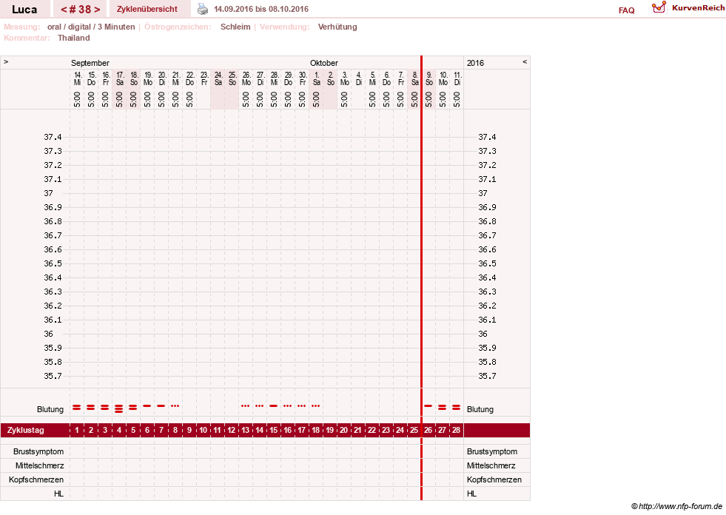The height and width of the screenshot is (515, 726).
Task: Click the Zyklustag row label
Action: (25, 430)
